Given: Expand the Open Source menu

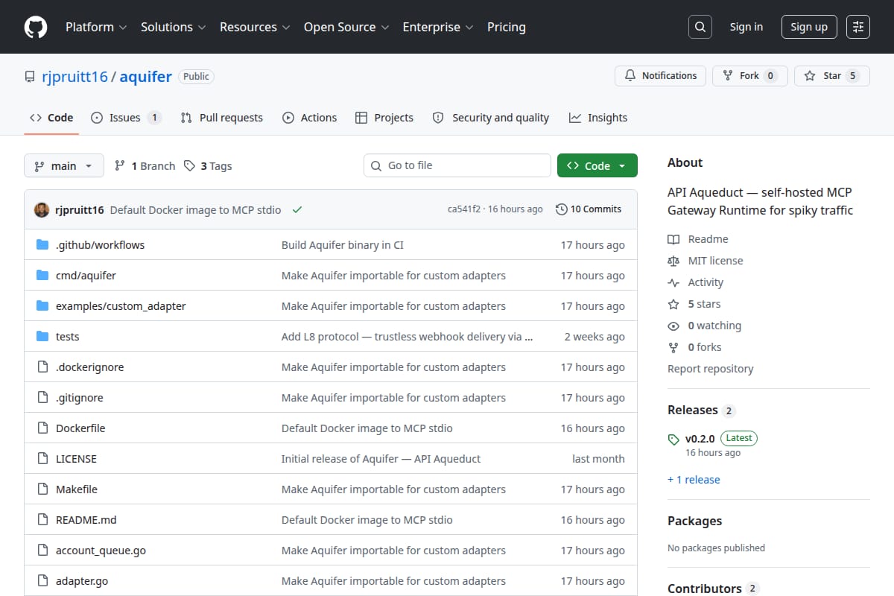Looking at the screenshot, I should [346, 27].
